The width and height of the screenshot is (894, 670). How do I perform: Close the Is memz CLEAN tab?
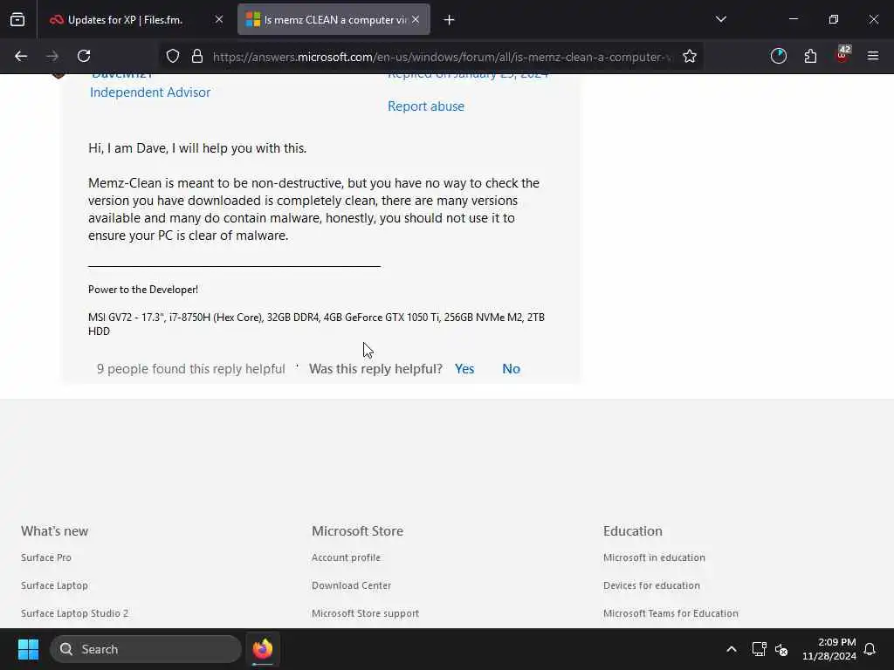tap(416, 20)
